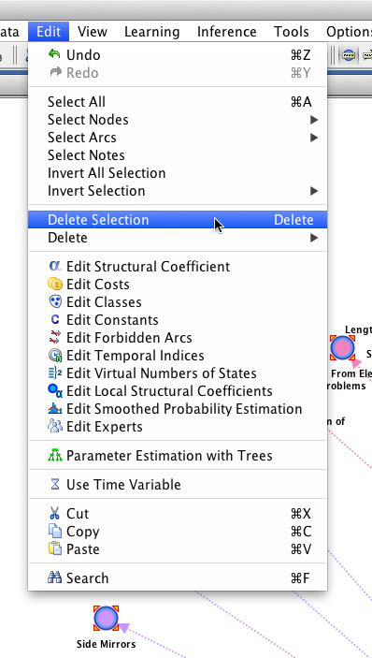Image resolution: width=372 pixels, height=658 pixels.
Task: Click the people icon for Edit Experts
Action: (x=55, y=427)
